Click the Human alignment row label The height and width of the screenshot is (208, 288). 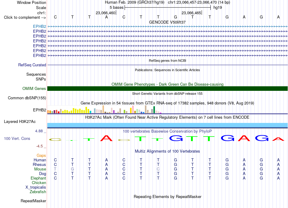[x=40, y=160]
